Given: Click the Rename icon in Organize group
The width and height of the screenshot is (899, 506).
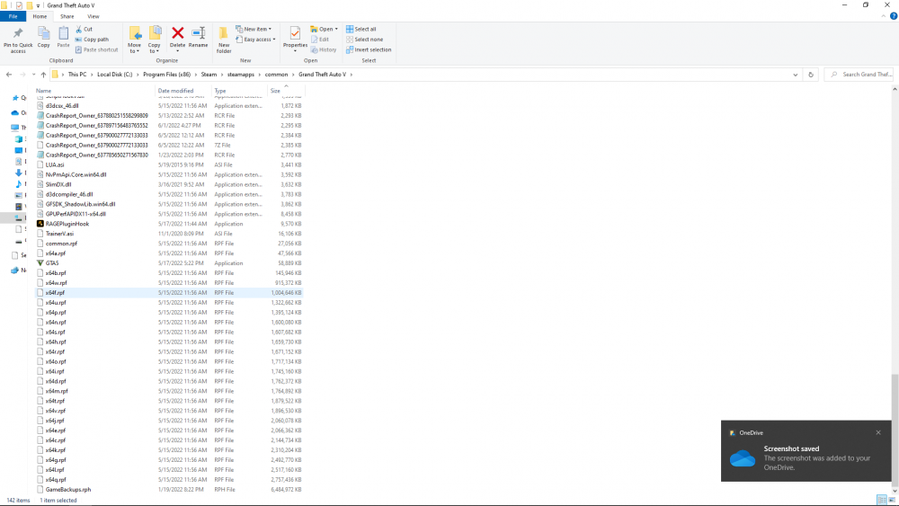Looking at the screenshot, I should coord(198,35).
